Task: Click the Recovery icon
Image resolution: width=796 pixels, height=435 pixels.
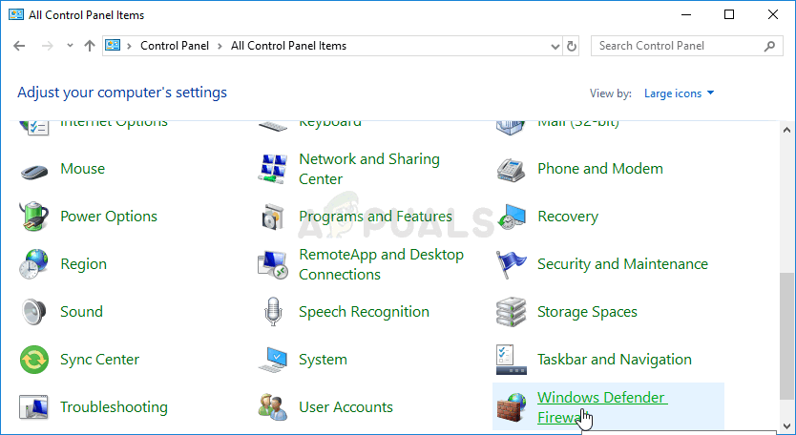Action: [512, 217]
